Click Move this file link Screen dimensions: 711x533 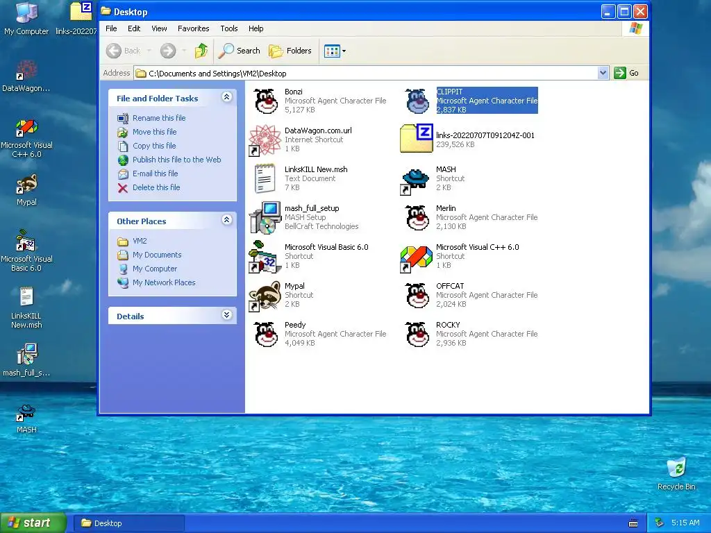[155, 132]
